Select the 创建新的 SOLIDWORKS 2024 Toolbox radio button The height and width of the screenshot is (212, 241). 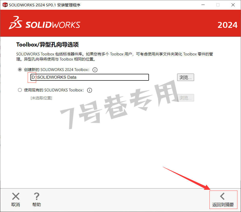20,70
